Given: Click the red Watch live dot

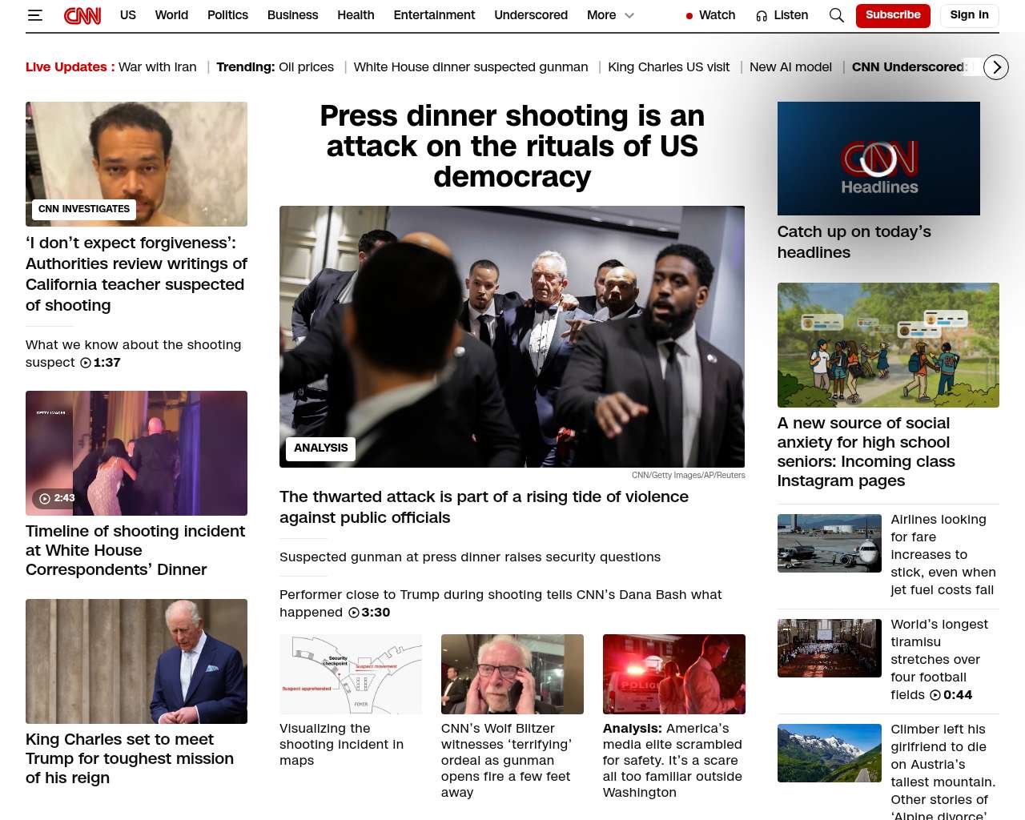Looking at the screenshot, I should click(x=689, y=16).
